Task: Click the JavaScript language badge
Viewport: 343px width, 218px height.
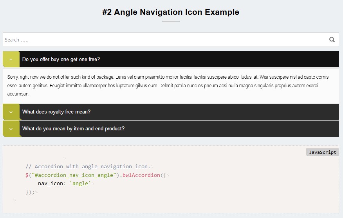Action: tap(322, 152)
